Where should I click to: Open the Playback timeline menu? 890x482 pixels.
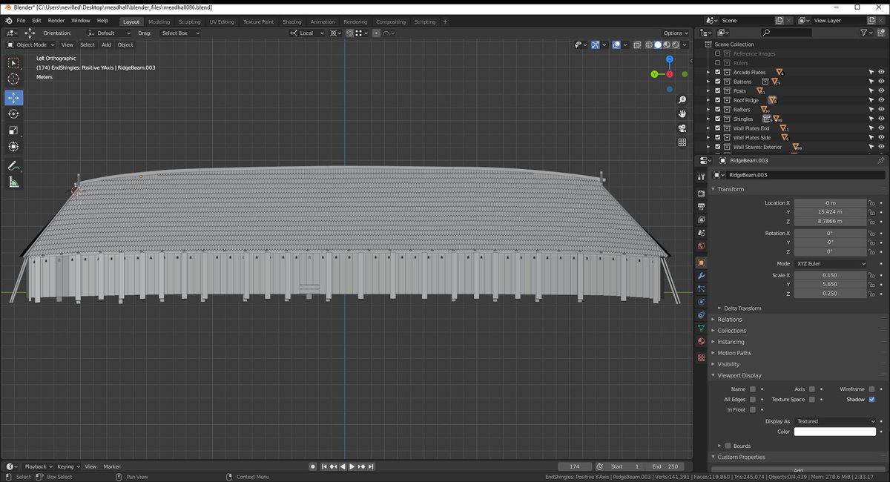(37, 466)
